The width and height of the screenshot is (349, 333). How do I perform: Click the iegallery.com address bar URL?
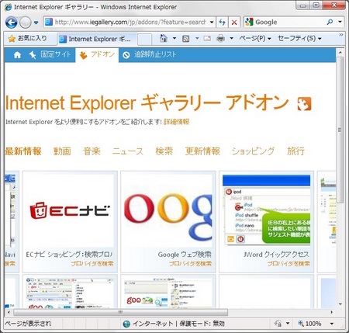click(x=130, y=23)
